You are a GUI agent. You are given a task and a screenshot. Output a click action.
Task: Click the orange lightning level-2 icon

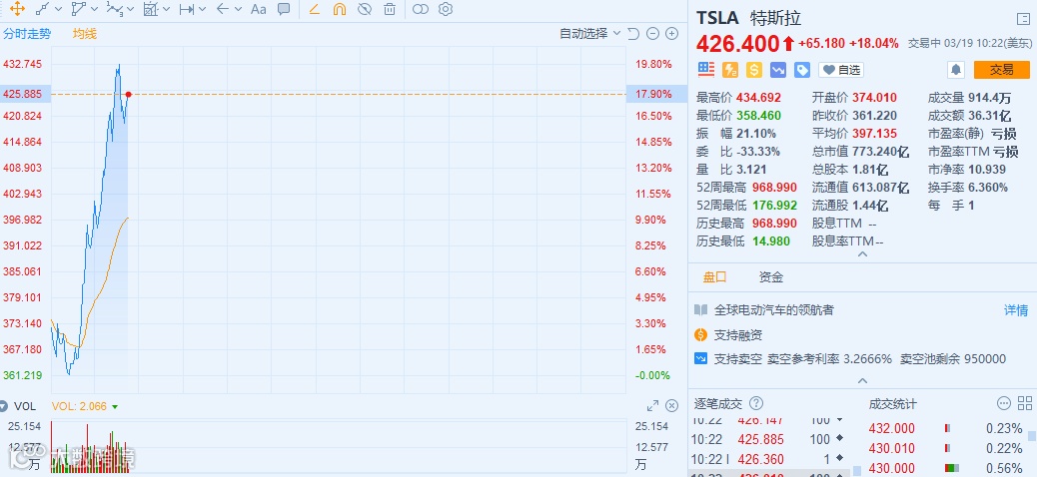[x=730, y=70]
